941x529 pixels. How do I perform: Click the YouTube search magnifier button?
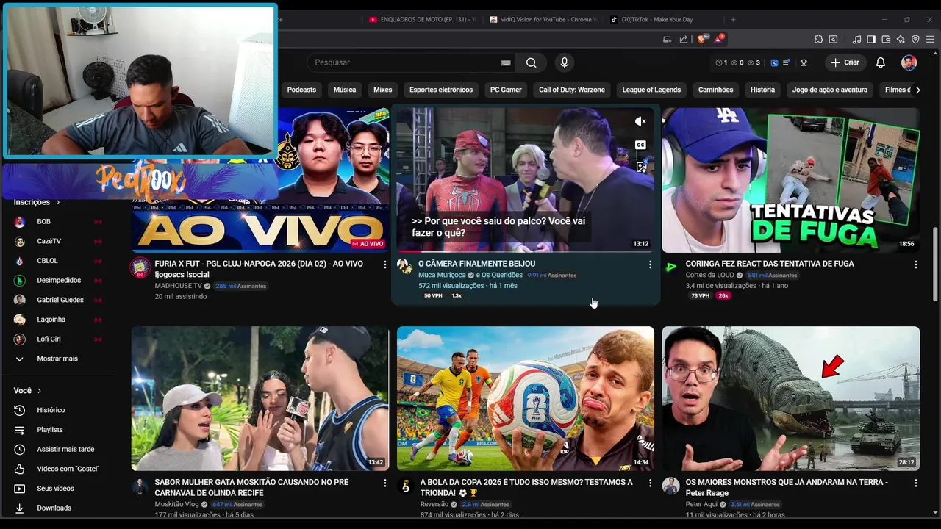(x=531, y=62)
